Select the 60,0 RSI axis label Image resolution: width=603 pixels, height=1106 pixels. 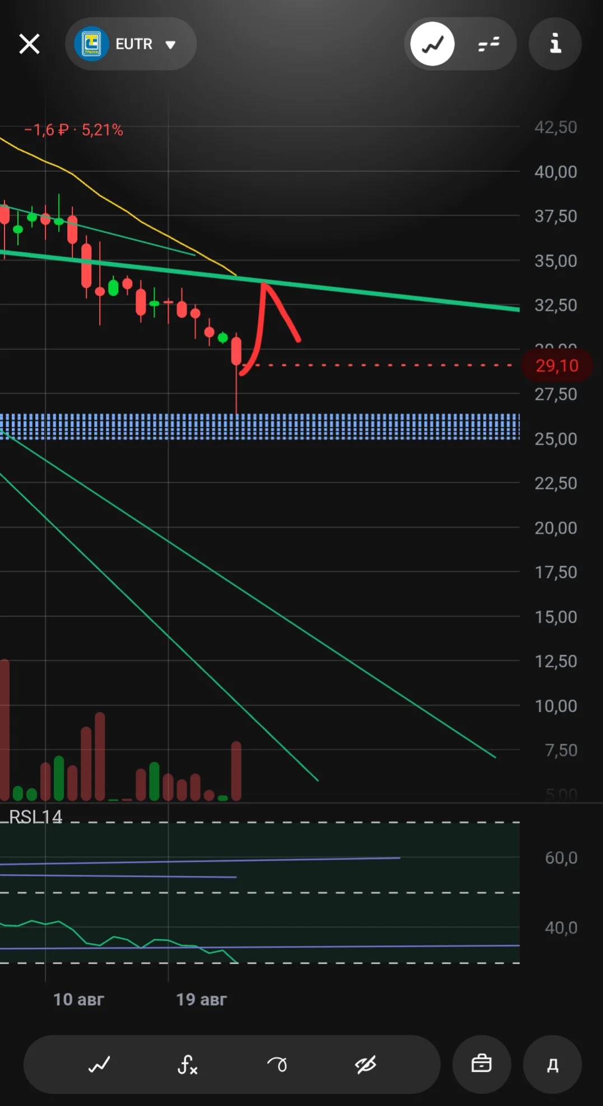(561, 857)
